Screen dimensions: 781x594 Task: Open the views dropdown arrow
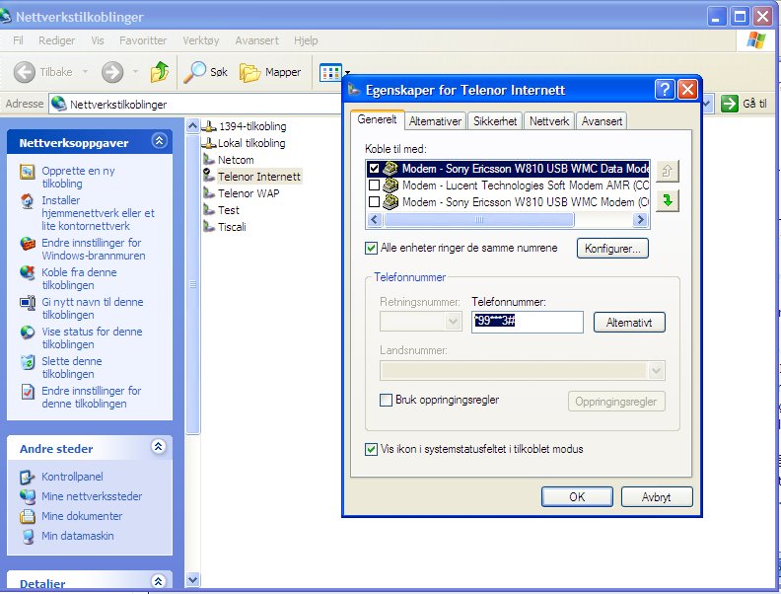[x=347, y=73]
